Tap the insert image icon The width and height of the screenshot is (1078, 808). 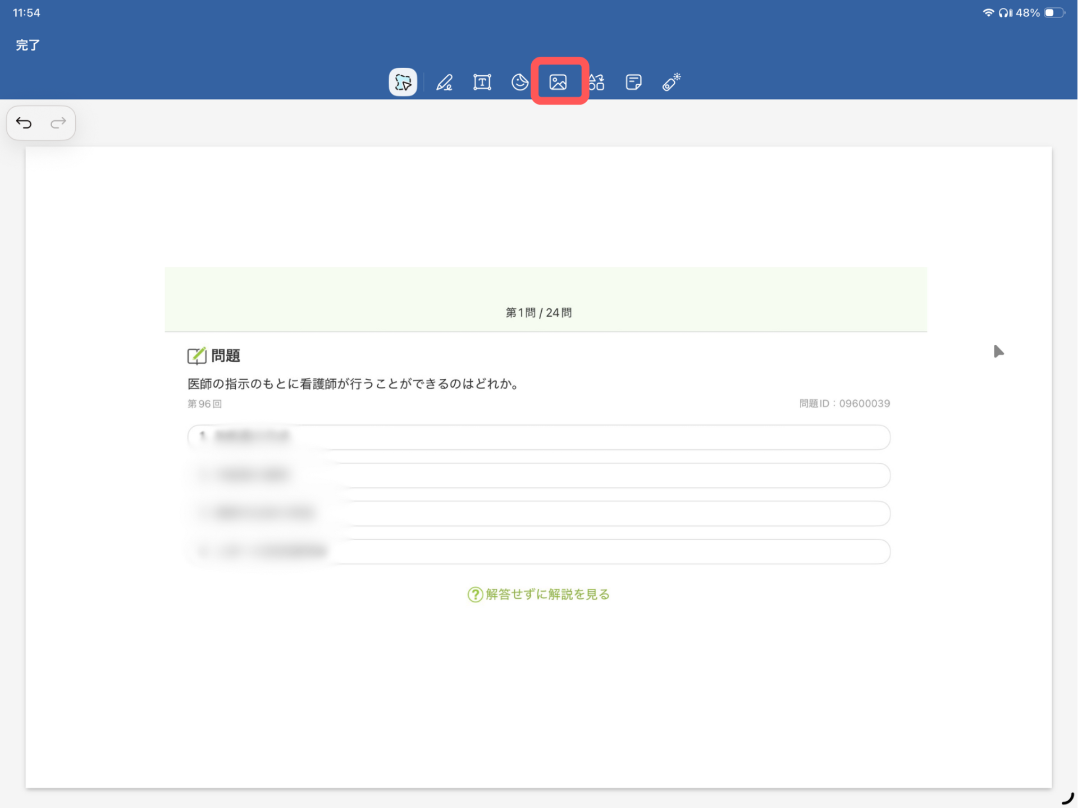point(558,83)
